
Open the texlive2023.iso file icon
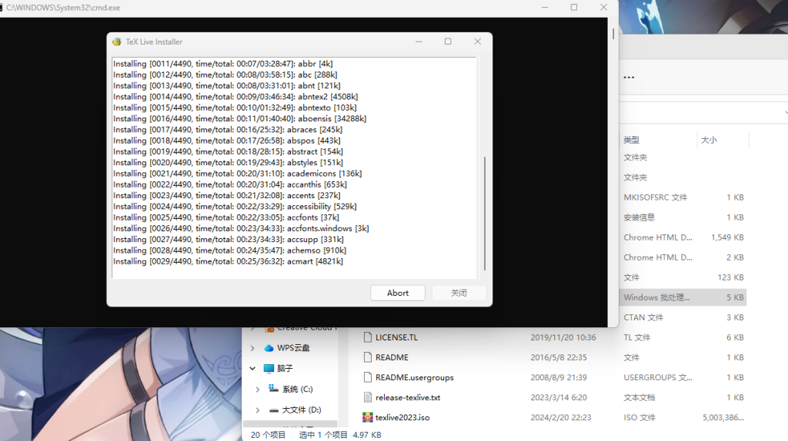tap(368, 417)
